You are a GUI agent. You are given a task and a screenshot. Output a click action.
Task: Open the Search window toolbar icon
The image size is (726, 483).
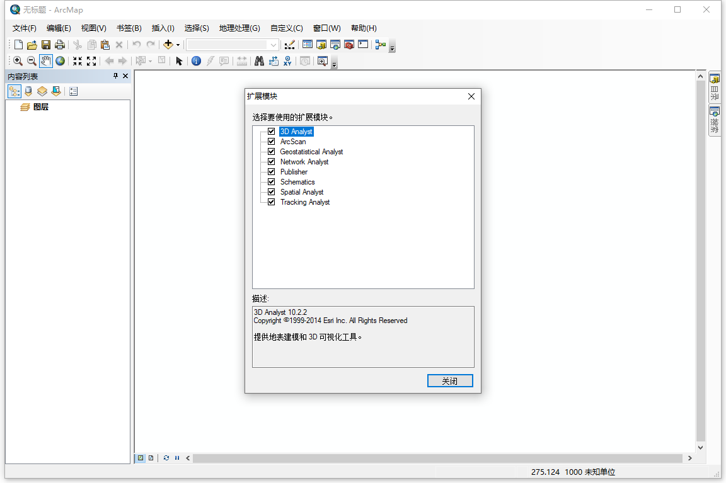point(335,45)
